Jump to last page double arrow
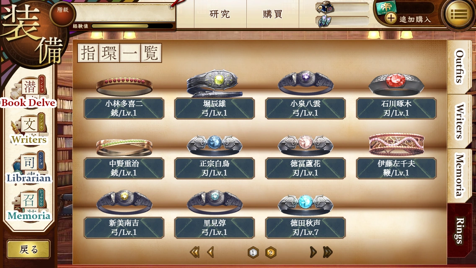The width and height of the screenshot is (476, 268). [x=328, y=252]
